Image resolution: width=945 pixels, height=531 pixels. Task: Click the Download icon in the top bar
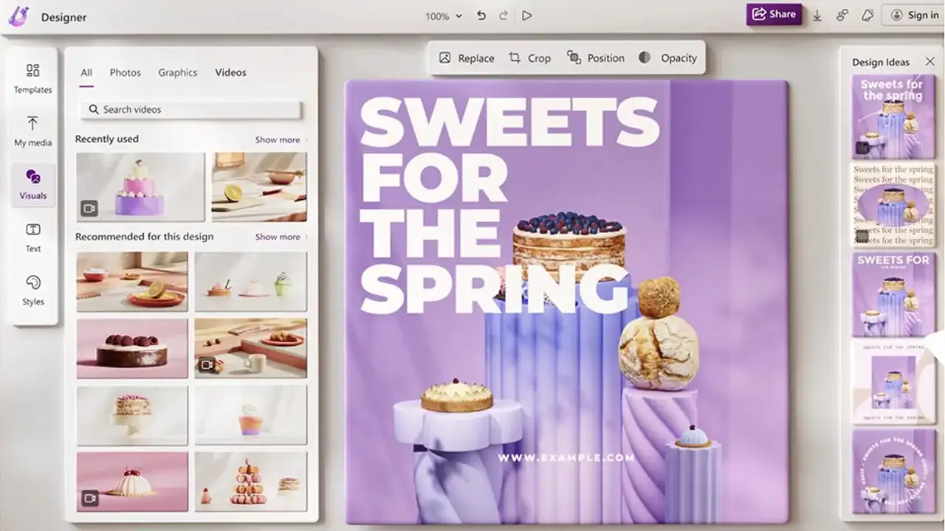click(819, 15)
